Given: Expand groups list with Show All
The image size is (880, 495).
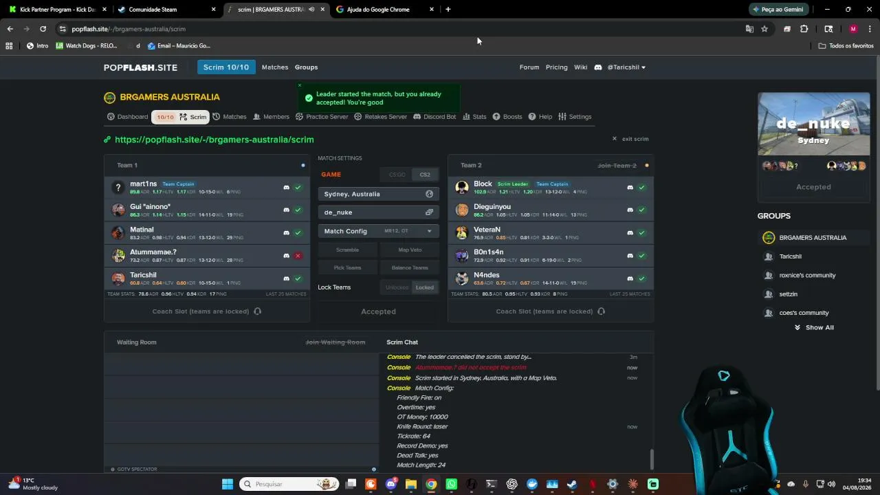Looking at the screenshot, I should click(814, 328).
